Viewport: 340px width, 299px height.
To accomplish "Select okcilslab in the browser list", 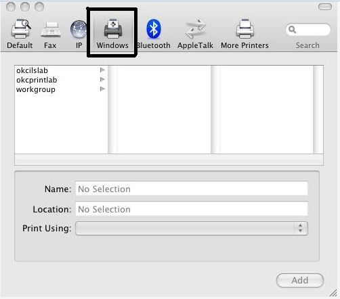I will (x=32, y=70).
